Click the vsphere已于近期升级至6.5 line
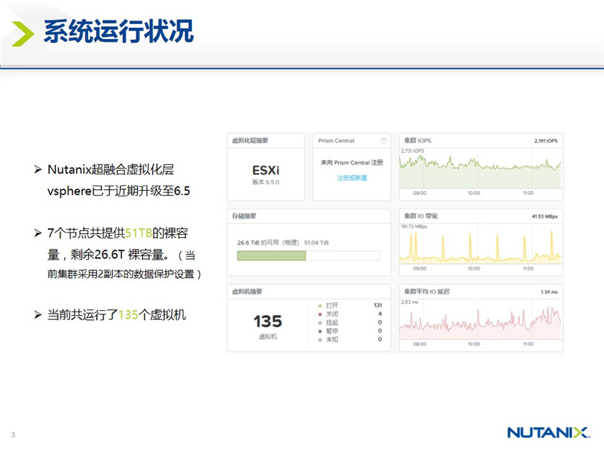 click(x=119, y=191)
